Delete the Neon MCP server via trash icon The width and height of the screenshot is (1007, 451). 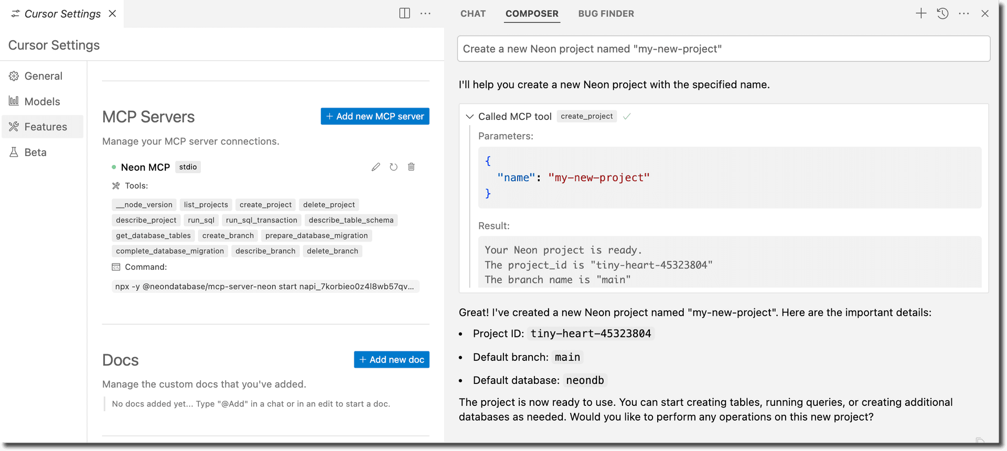(x=411, y=167)
